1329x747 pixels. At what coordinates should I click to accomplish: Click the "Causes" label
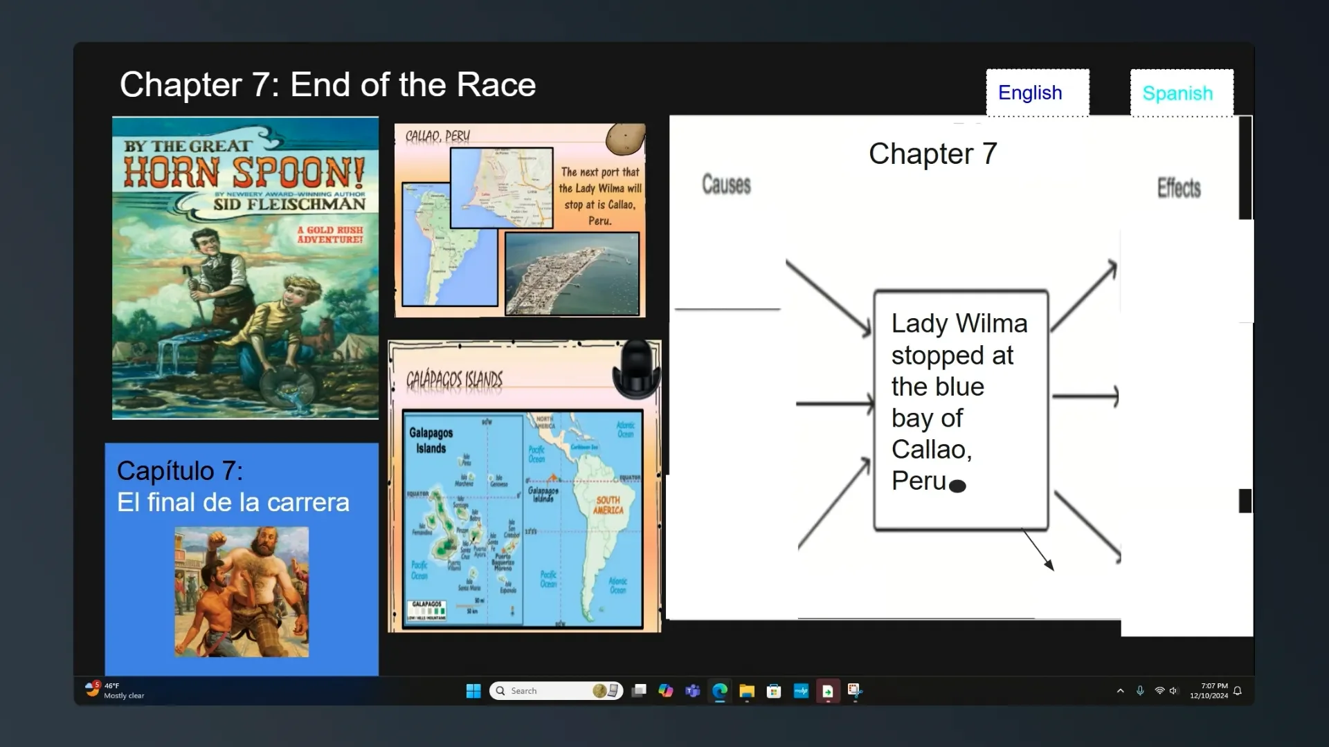click(x=726, y=185)
